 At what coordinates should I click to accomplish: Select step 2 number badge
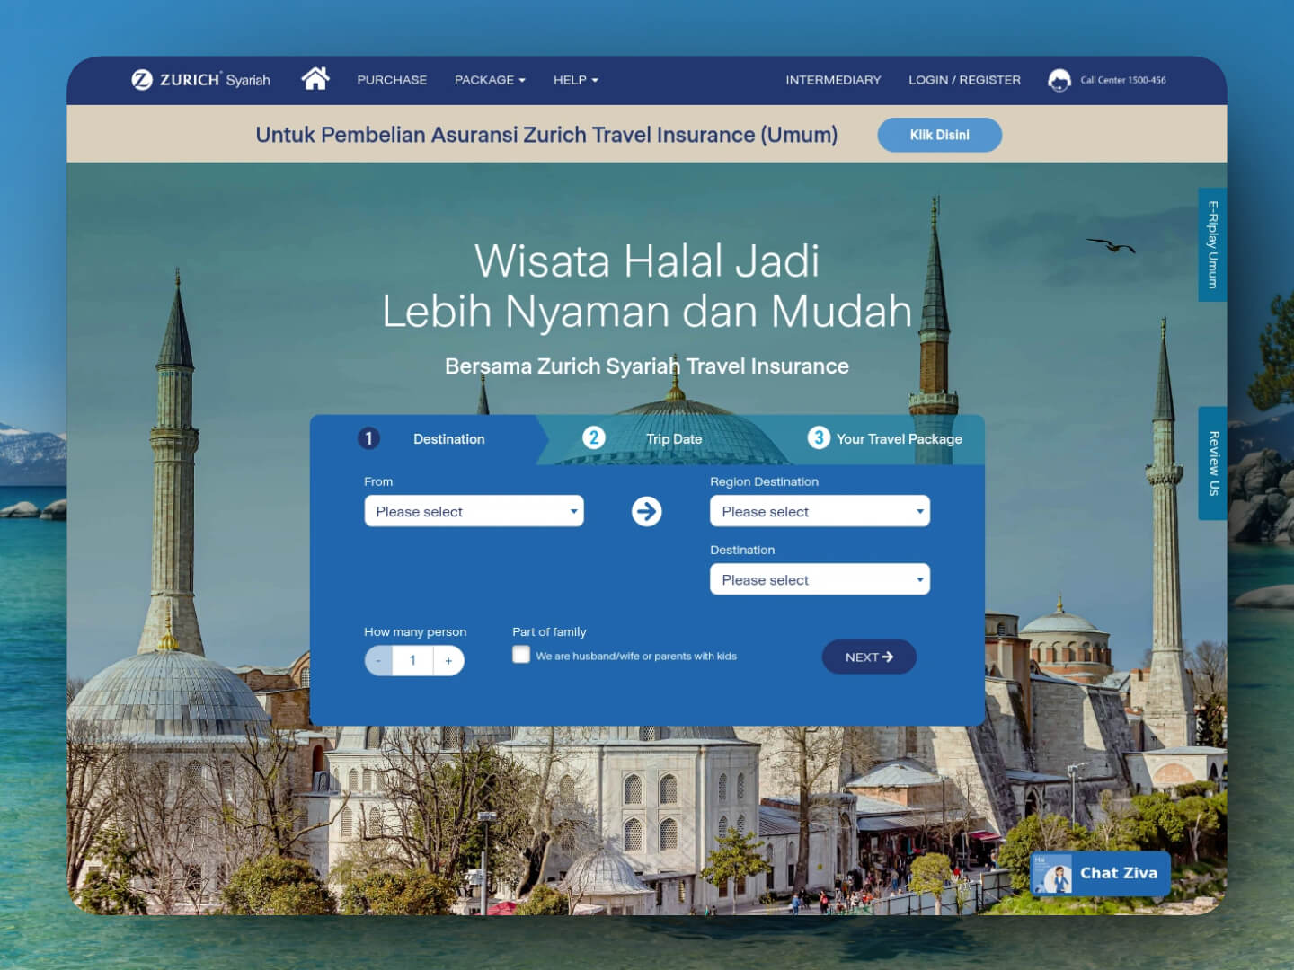593,437
